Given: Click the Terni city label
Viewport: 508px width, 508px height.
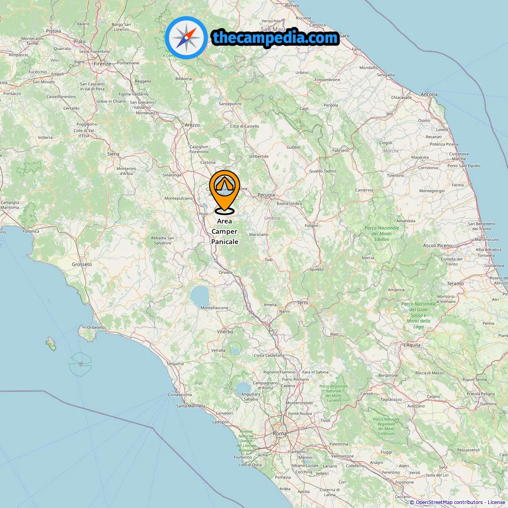Looking at the screenshot, I should pos(302,302).
